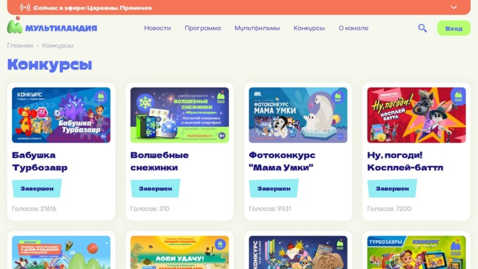The width and height of the screenshot is (478, 269).
Task: Open the Фотоконкурс Мама Умки banner image
Action: [298, 115]
